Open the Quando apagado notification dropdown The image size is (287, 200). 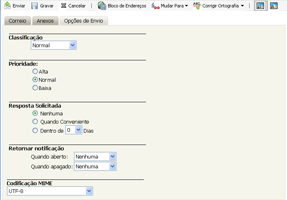[95, 166]
